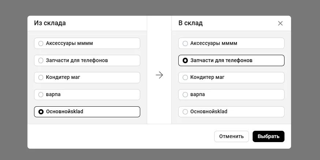This screenshot has height=160, width=320.
Task: Click the 'В склад' column header
Action: click(x=190, y=23)
